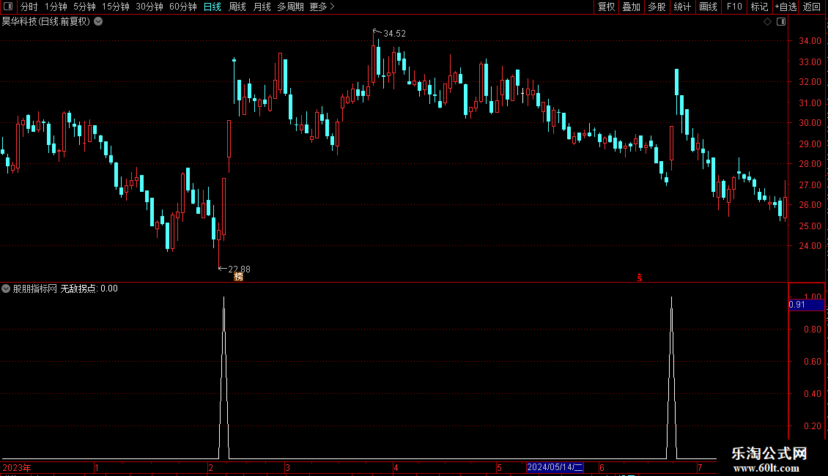Click the 2024/05/14 date label
The image size is (828, 476).
click(x=555, y=467)
